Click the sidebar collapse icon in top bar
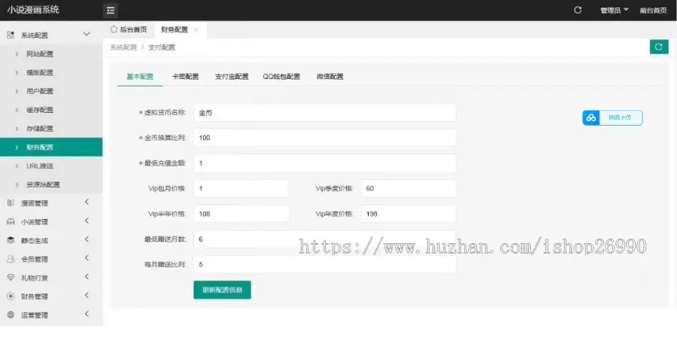The image size is (677, 362). (111, 11)
